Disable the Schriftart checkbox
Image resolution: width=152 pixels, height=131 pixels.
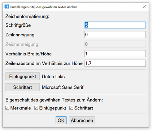tap(71, 108)
